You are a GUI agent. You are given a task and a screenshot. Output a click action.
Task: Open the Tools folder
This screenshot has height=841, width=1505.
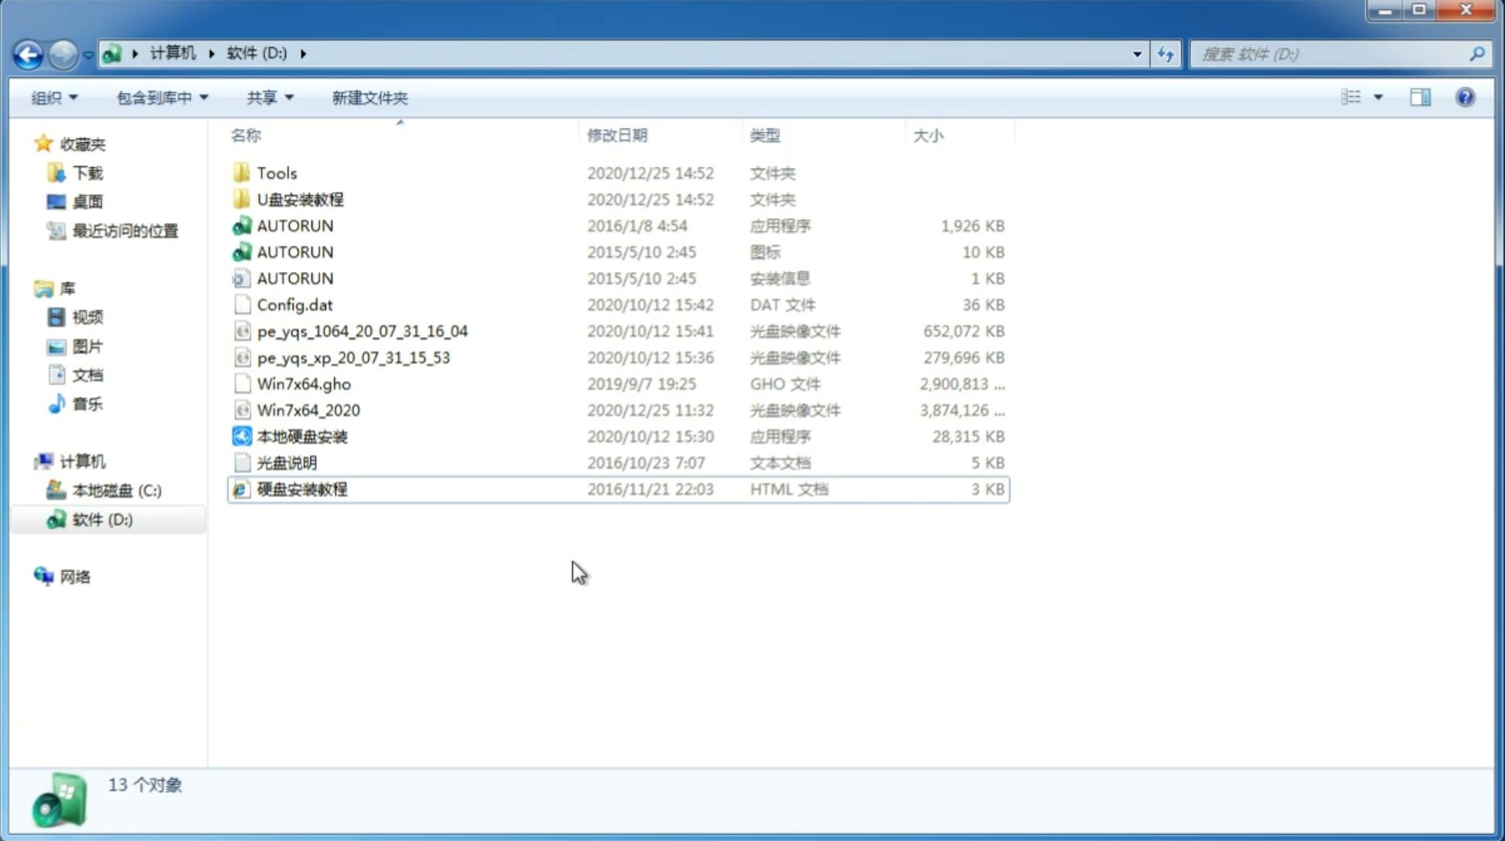pyautogui.click(x=276, y=172)
